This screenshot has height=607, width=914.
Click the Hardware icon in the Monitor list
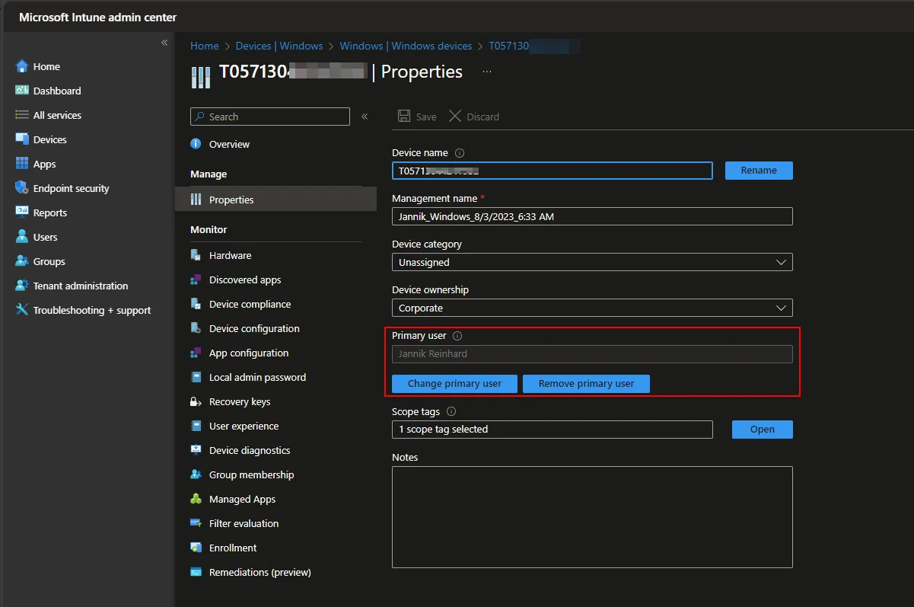[x=196, y=255]
